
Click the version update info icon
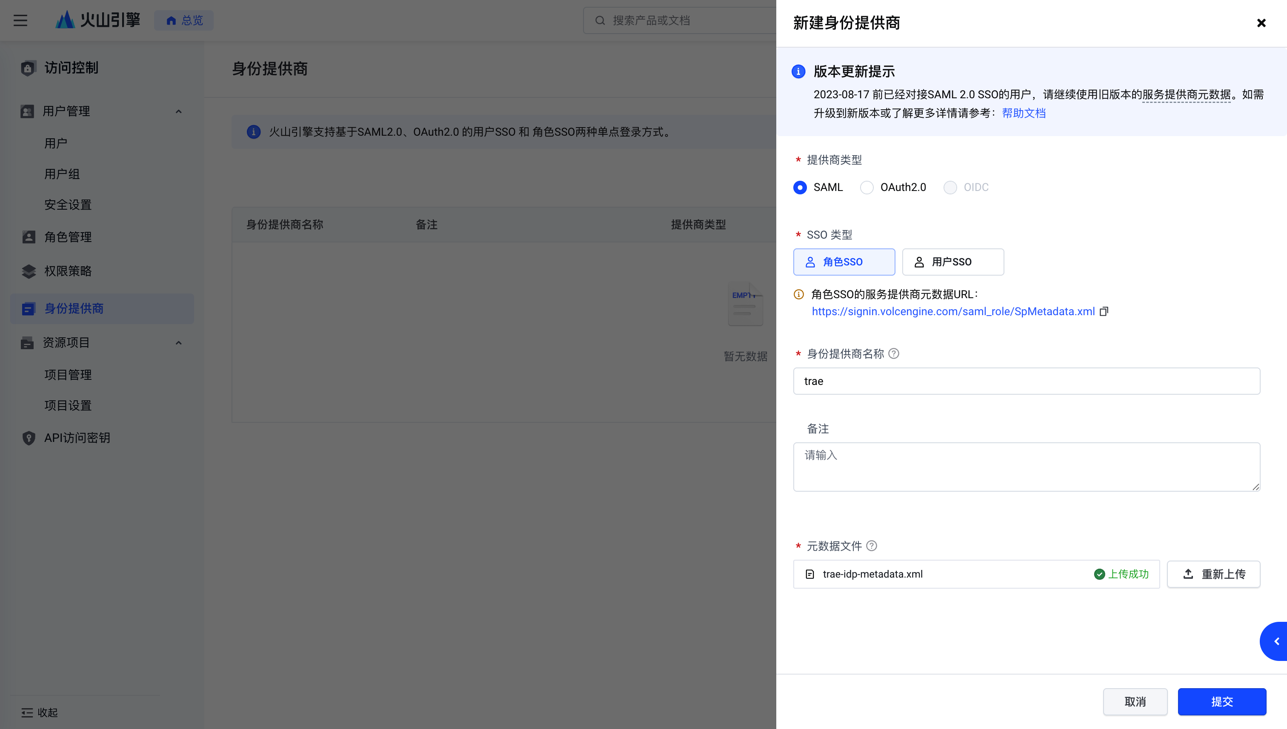pos(798,71)
